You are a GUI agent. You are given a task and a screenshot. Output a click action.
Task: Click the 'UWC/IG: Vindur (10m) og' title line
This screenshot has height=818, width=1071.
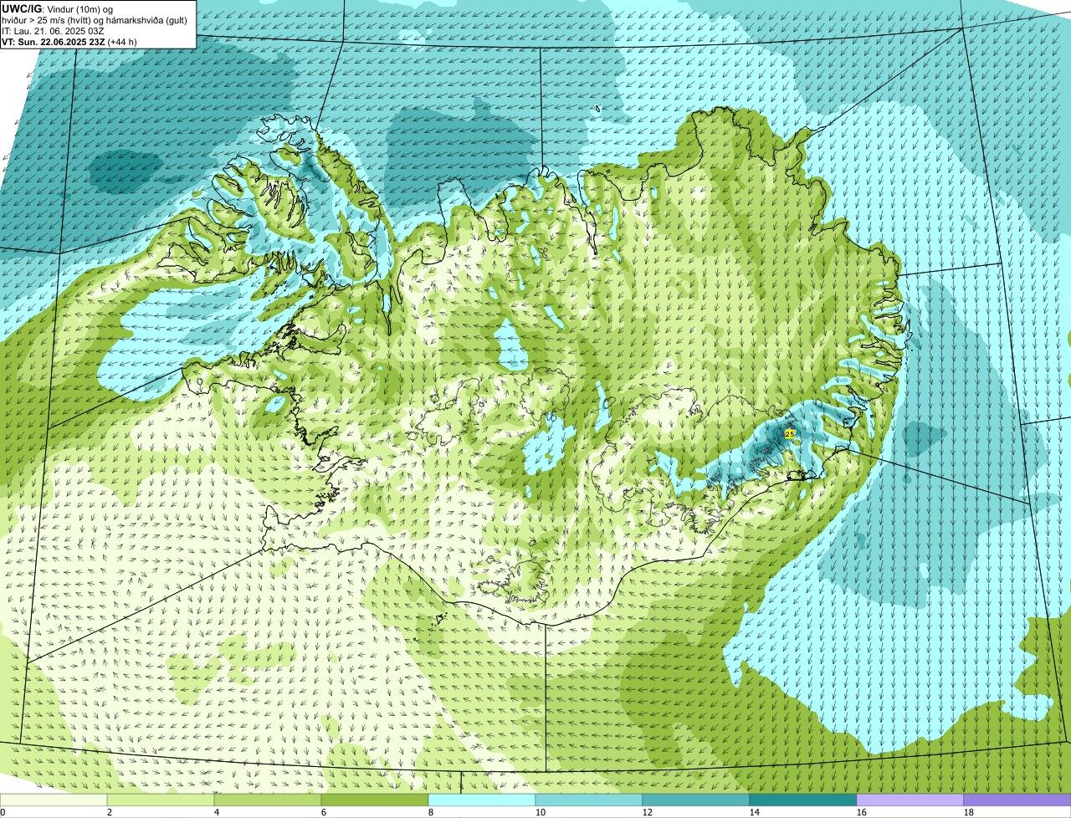coord(57,8)
